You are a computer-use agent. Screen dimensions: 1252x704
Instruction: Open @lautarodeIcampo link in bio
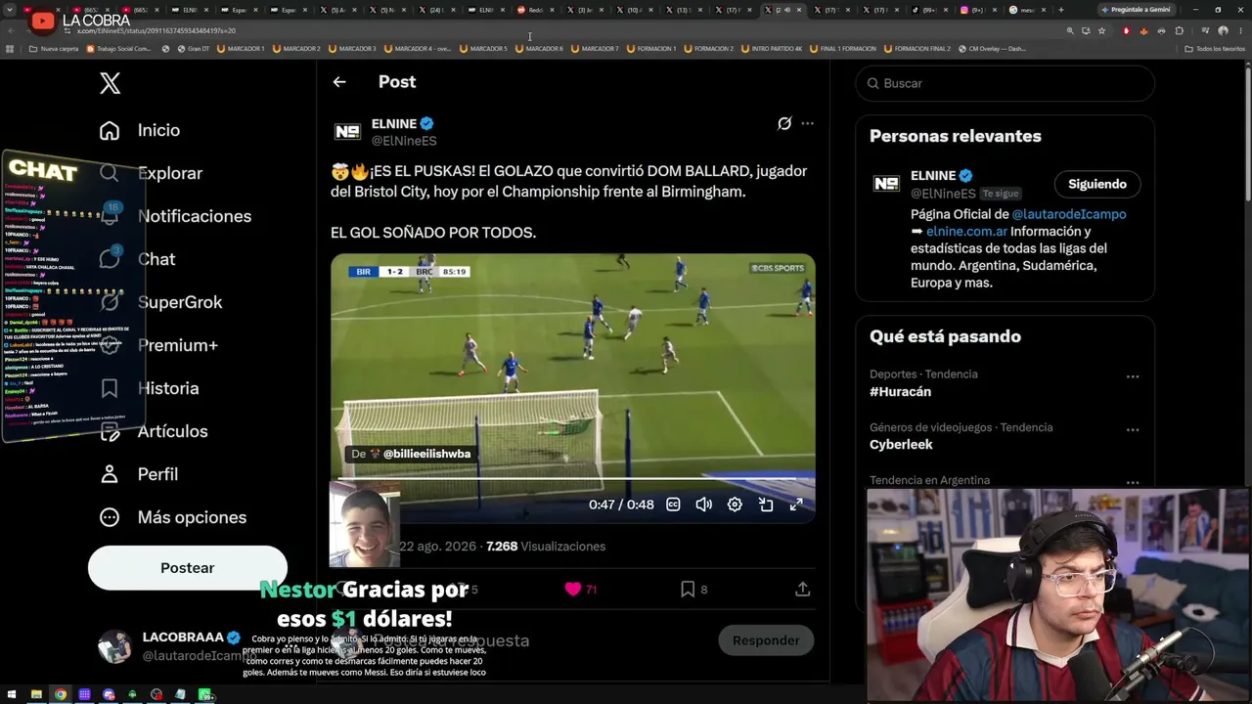(1069, 214)
